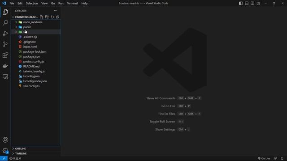Image resolution: width=287 pixels, height=161 pixels.
Task: Open the Manage gear icon
Action: (5, 151)
